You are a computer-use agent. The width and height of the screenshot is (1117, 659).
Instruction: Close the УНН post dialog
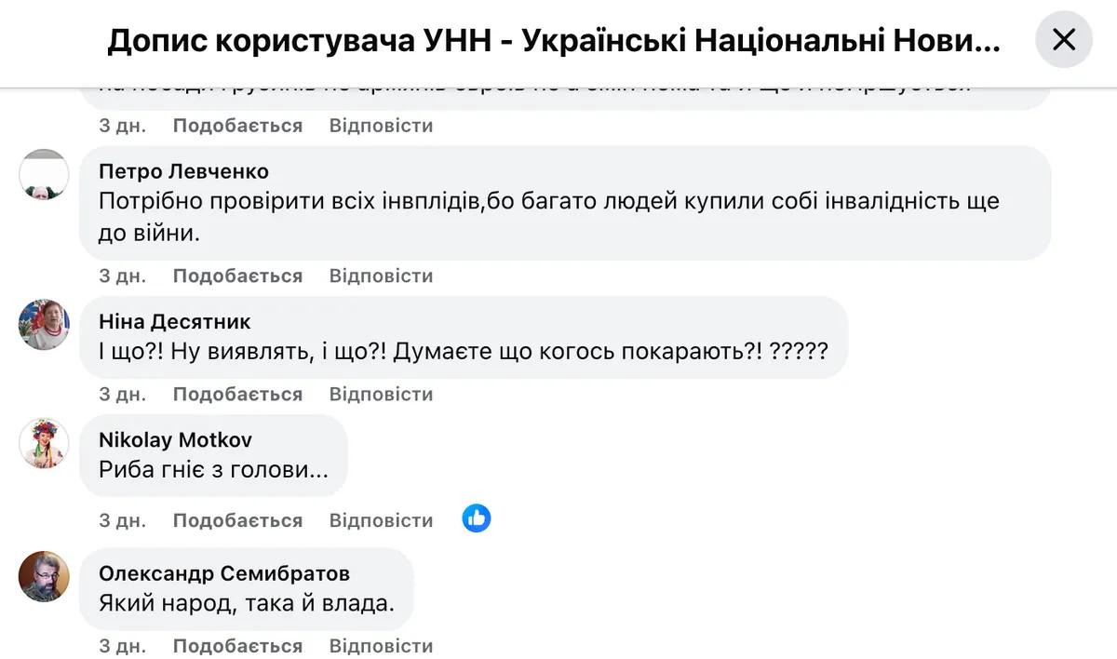[1063, 39]
